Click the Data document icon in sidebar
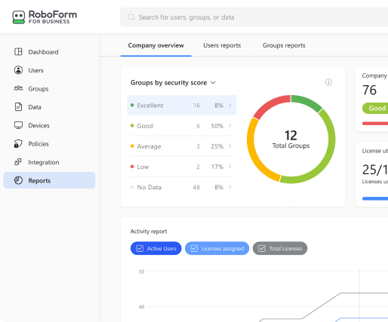Image resolution: width=388 pixels, height=322 pixels. pos(18,107)
